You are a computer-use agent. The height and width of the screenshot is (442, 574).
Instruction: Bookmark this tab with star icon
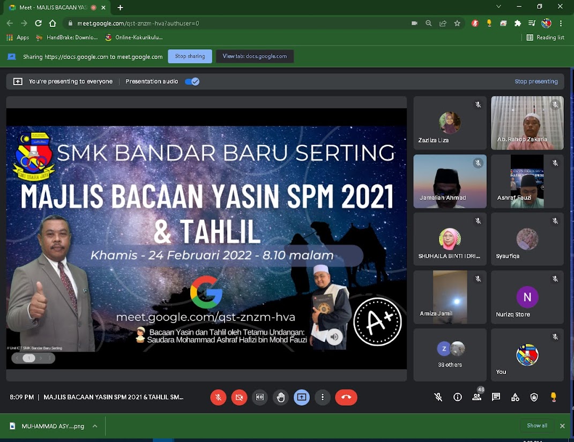click(457, 24)
